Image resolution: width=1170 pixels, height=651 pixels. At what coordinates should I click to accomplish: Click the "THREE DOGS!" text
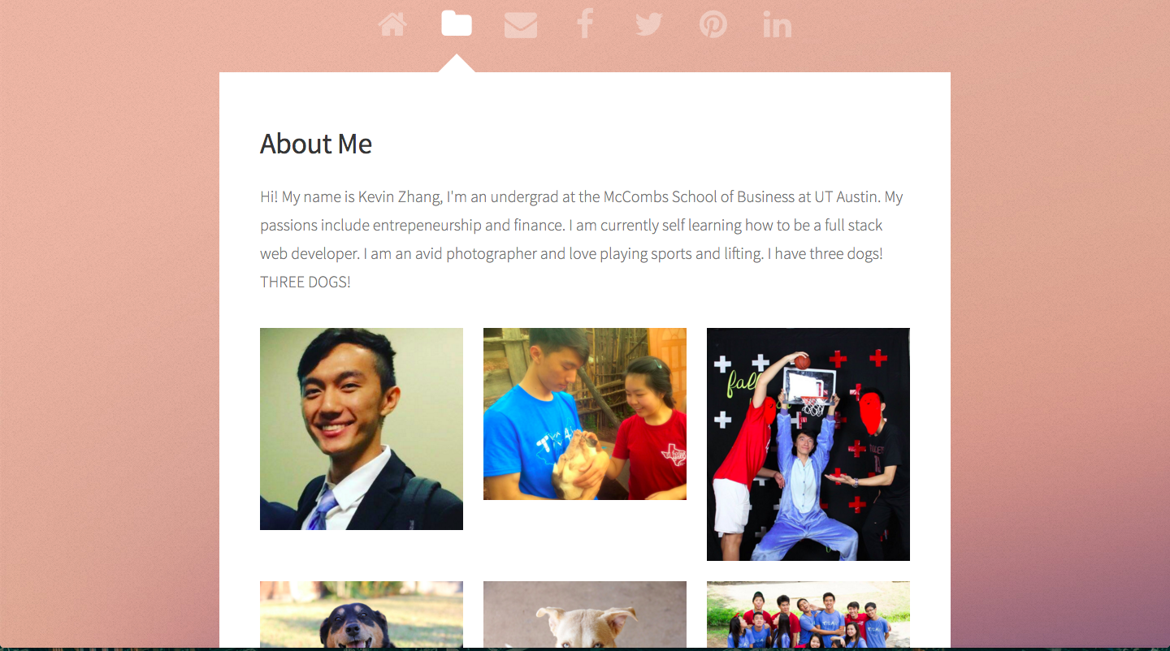pyautogui.click(x=305, y=282)
